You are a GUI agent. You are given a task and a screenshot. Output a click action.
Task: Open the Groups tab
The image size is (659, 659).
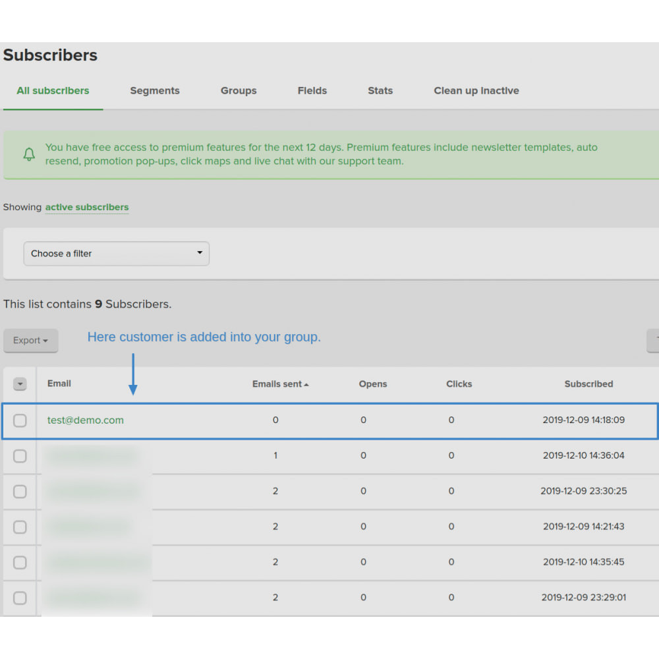pyautogui.click(x=239, y=91)
